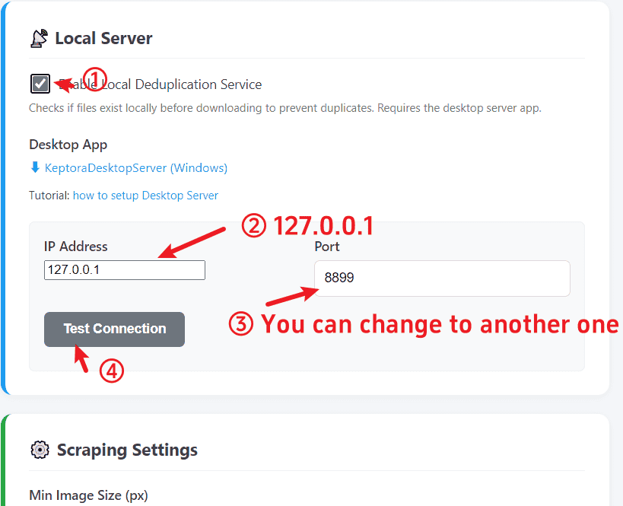This screenshot has height=506, width=623.
Task: Select the Port field showing 8899
Action: [442, 278]
